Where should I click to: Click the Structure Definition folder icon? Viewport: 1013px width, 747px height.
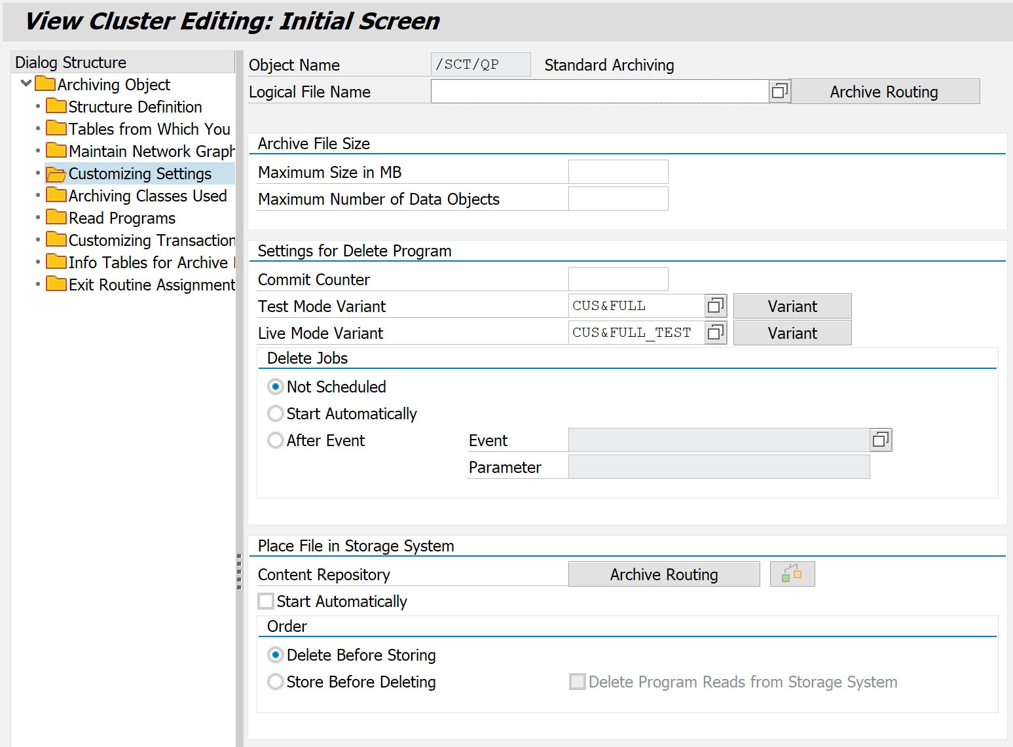56,107
